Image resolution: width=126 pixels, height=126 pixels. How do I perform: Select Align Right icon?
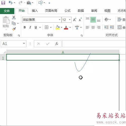(x=99, y=27)
